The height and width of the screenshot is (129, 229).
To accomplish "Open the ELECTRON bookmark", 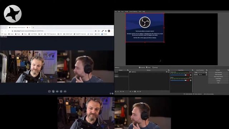I will click(x=33, y=34).
